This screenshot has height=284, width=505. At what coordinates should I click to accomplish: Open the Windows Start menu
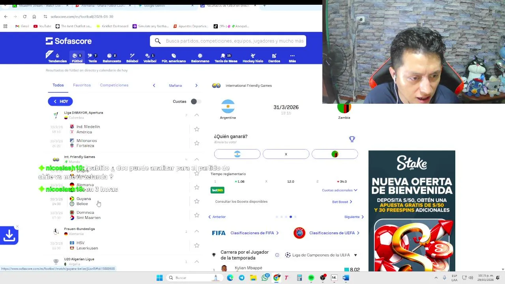[x=159, y=278]
